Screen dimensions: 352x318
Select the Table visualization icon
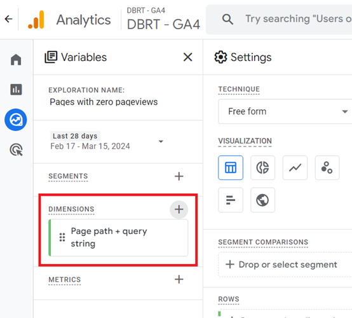[231, 168]
